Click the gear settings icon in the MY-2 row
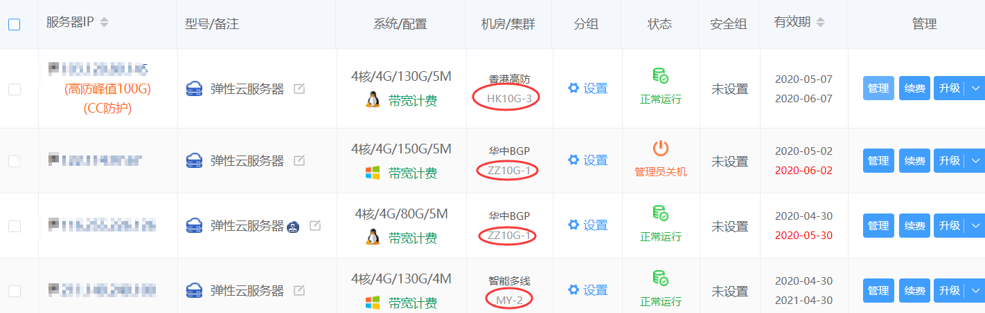985x313 pixels. coord(573,290)
